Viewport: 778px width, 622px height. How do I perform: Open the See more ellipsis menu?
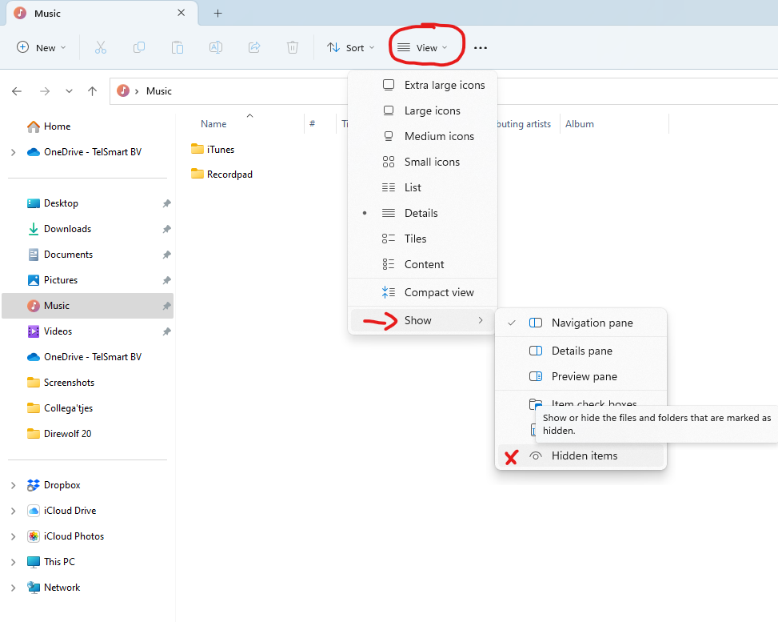(x=480, y=48)
